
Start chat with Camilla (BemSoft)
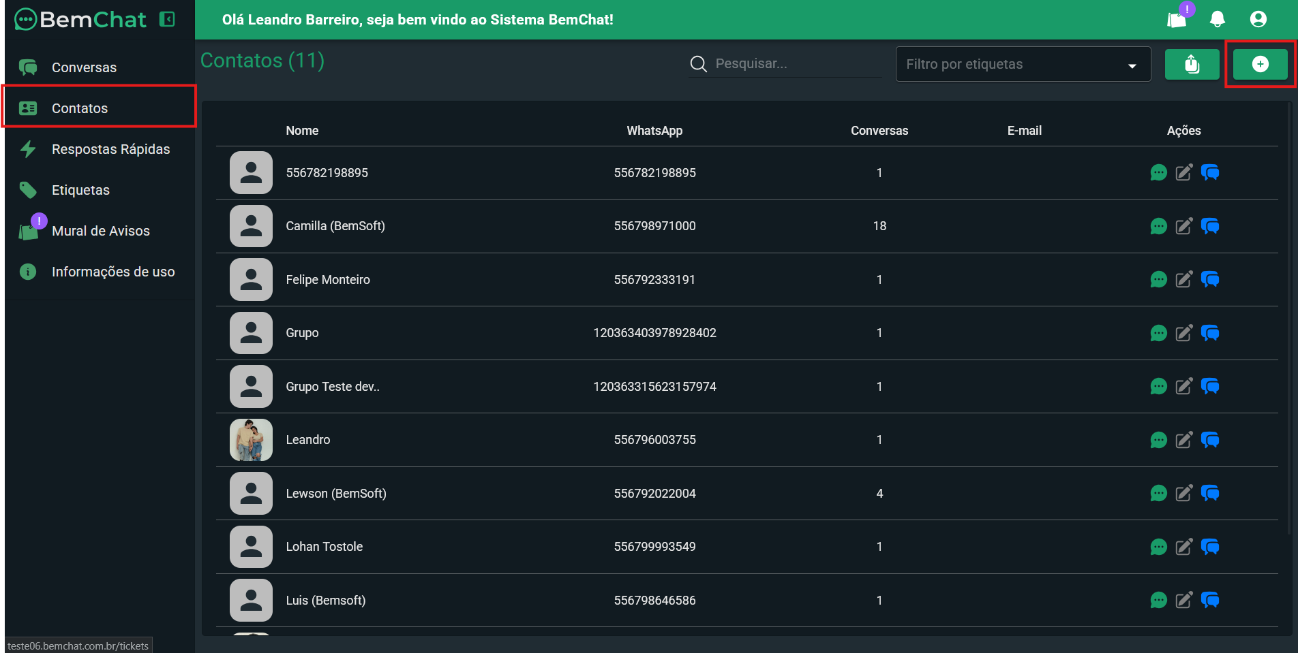(1158, 226)
